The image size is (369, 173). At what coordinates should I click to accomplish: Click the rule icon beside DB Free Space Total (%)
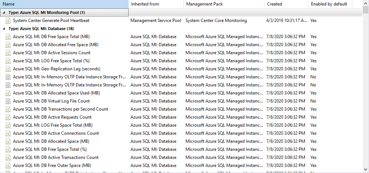coord(8,149)
